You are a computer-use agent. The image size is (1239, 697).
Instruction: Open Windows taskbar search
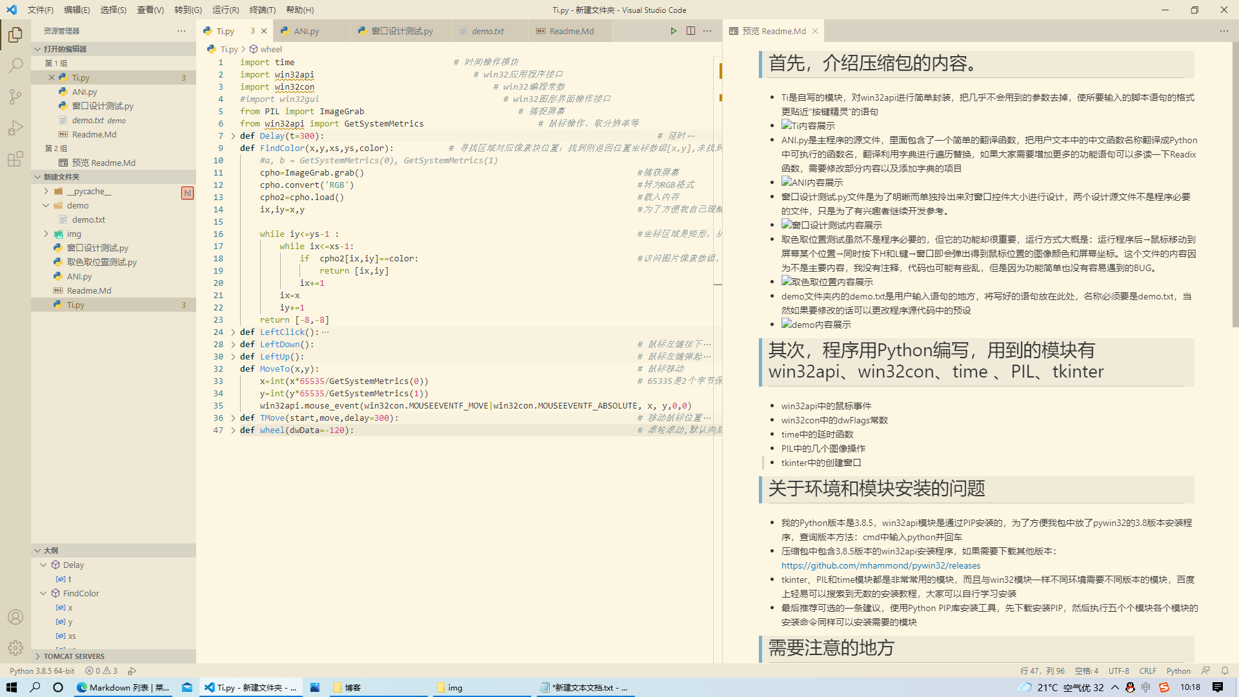coord(35,687)
